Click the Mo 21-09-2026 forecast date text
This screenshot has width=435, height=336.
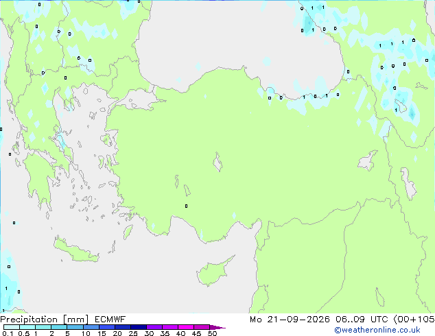pos(290,320)
